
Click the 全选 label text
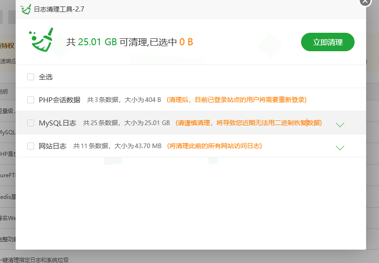46,77
